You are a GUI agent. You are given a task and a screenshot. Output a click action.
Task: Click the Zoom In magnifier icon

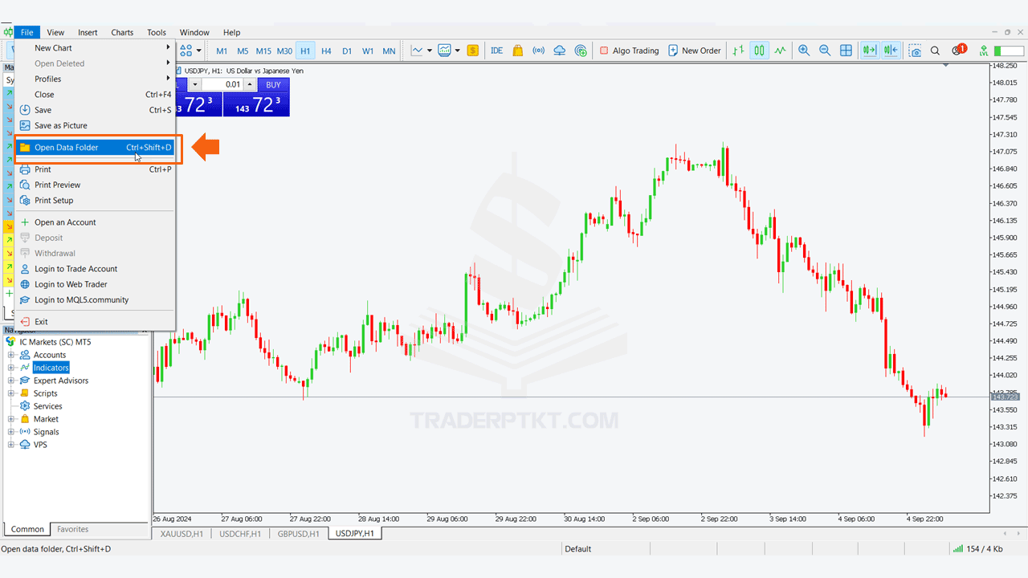[804, 51]
